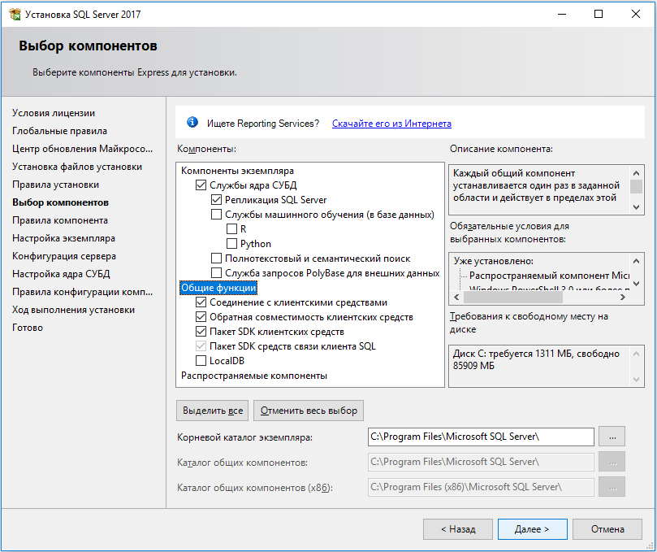Select the Общие функции tree node
Viewport: 657px width, 552px height.
coord(218,288)
